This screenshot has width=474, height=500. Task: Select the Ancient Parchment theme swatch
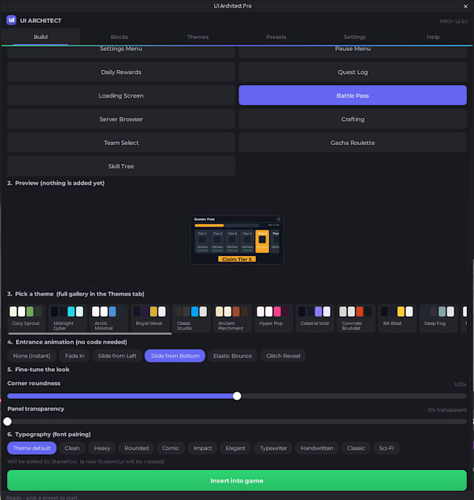point(232,318)
